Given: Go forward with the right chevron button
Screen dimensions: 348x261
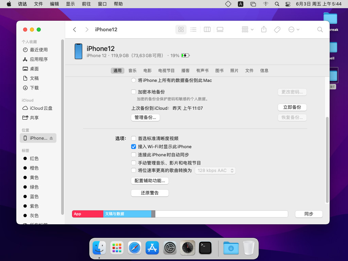Looking at the screenshot, I should 87,30.
